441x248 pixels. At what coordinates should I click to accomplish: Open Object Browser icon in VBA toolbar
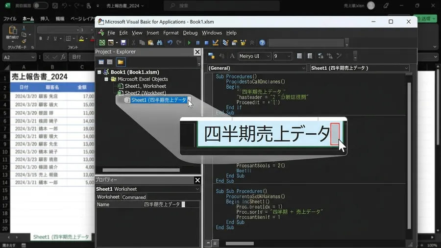tap(243, 43)
